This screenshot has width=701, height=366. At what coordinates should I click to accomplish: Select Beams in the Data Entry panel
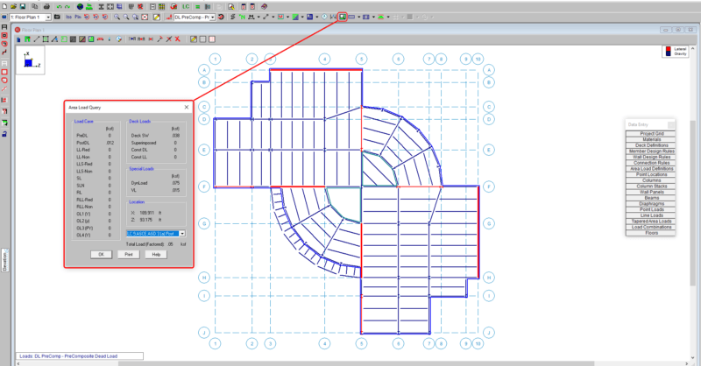coord(650,198)
